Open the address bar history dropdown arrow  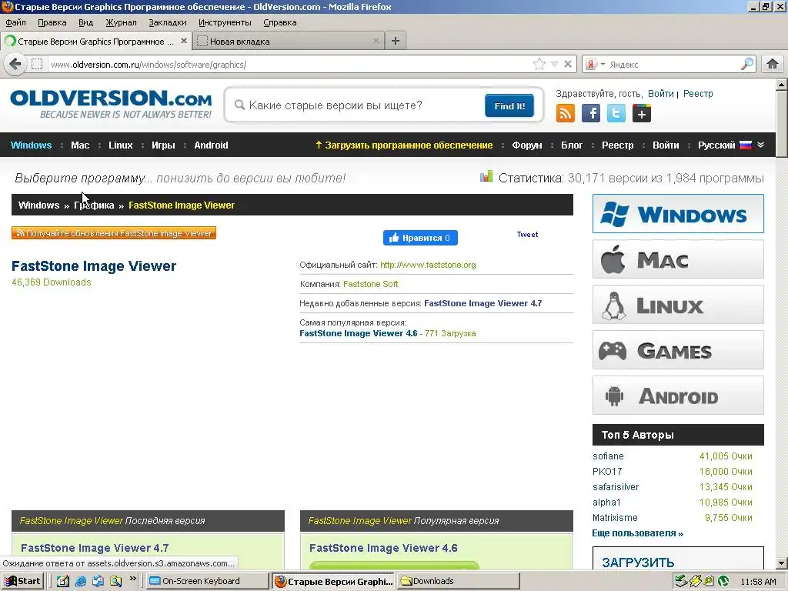(x=554, y=65)
